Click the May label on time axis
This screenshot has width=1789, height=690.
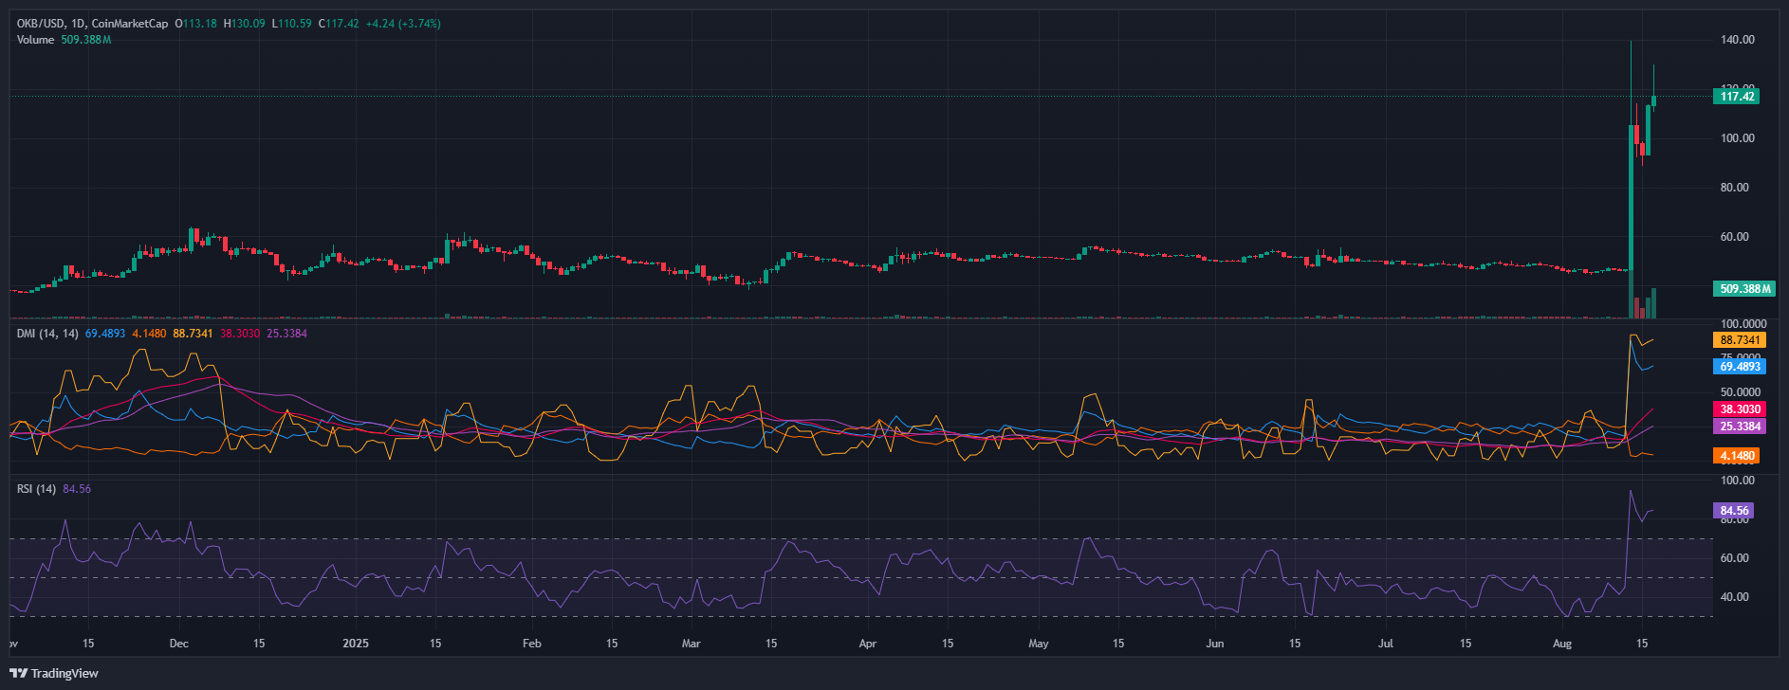coord(1039,644)
